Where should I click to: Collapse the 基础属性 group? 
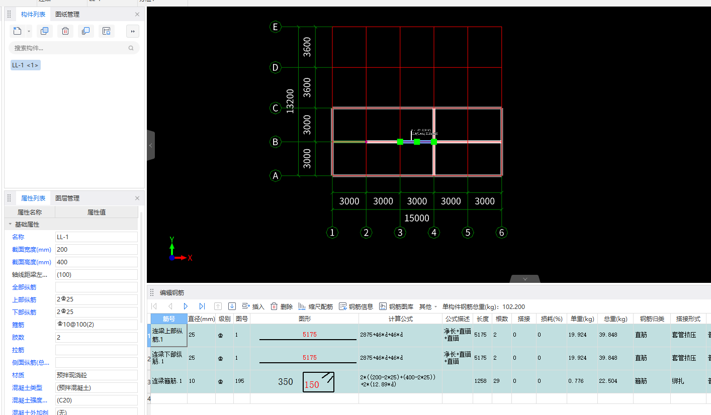point(10,225)
